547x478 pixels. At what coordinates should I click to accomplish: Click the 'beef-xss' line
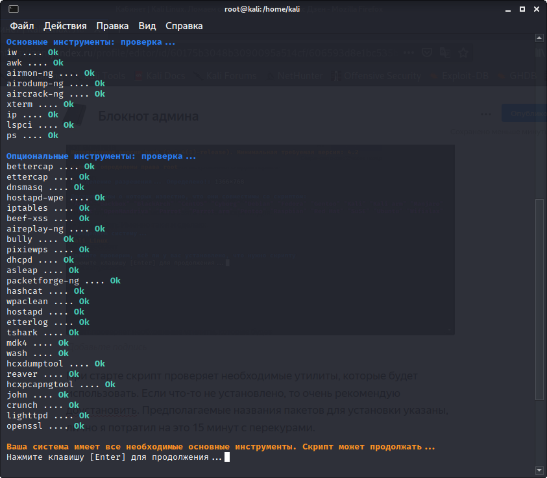[x=48, y=219]
